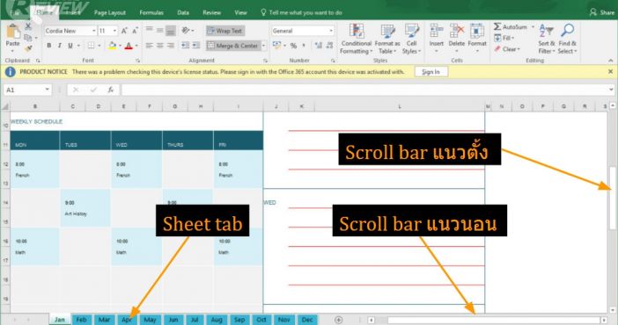Open the Page Layout ribbon tab
This screenshot has height=325, width=618.
click(110, 12)
